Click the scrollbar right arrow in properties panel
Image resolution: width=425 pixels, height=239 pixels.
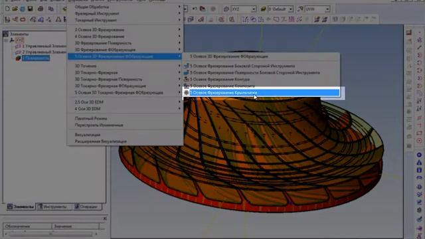click(96, 234)
